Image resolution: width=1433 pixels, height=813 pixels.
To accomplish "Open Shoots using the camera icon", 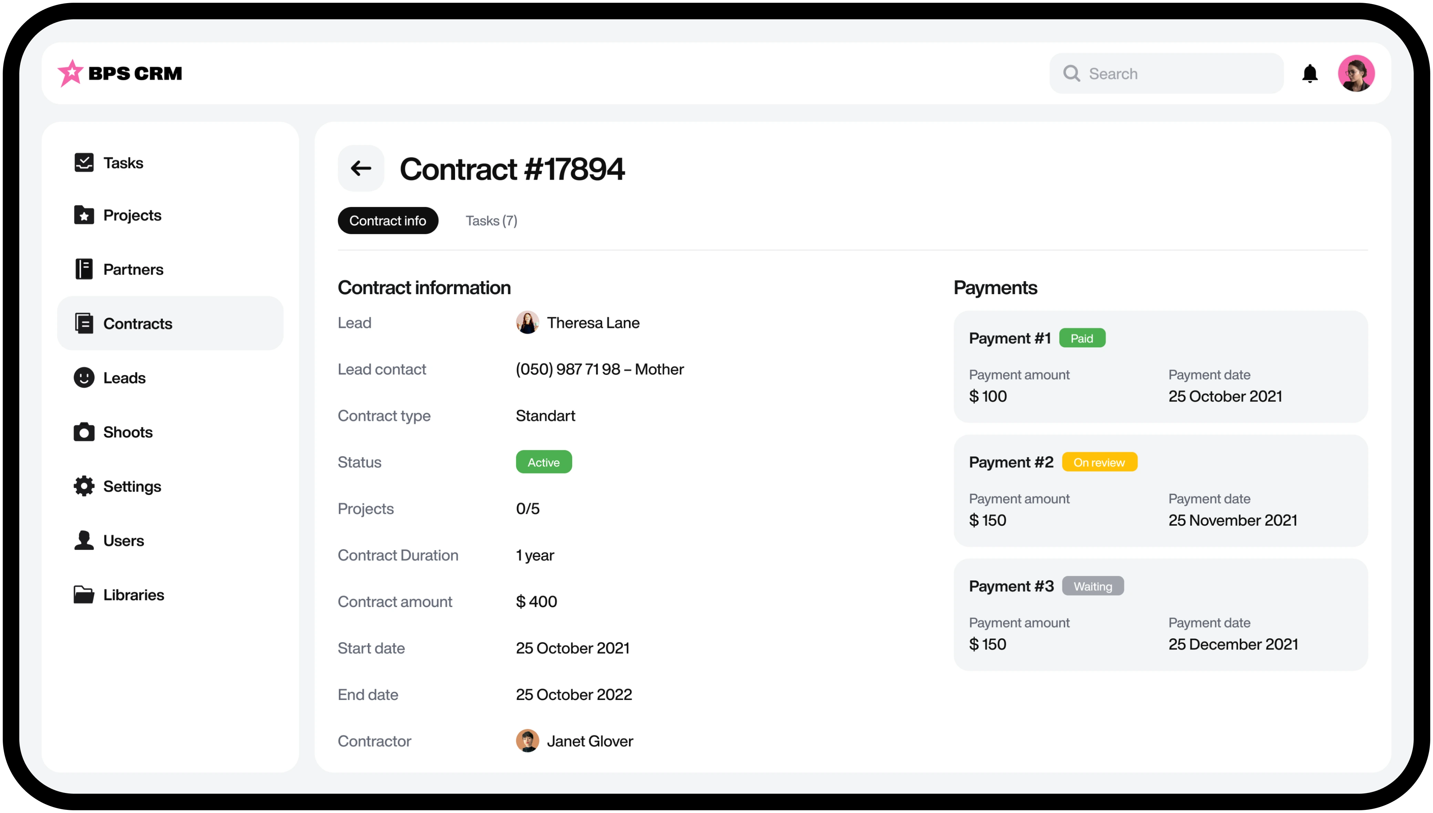I will 84,432.
